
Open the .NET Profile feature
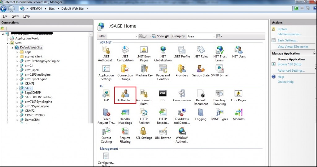tap(182, 52)
